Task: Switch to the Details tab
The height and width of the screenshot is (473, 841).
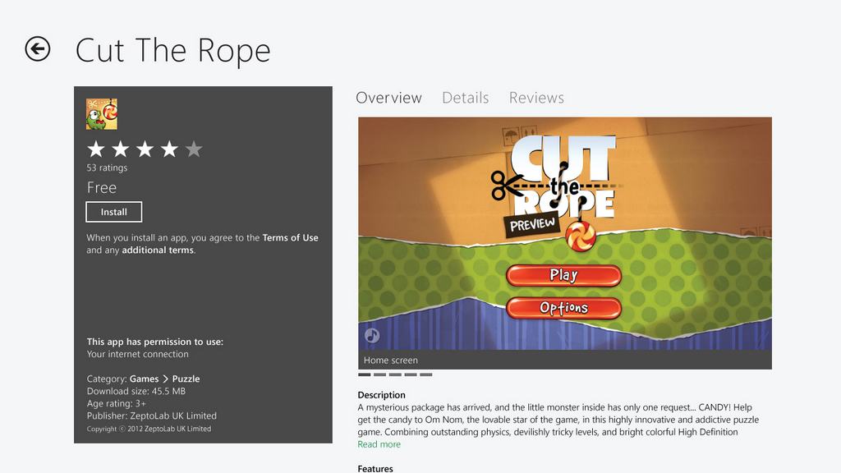Action: pyautogui.click(x=465, y=98)
